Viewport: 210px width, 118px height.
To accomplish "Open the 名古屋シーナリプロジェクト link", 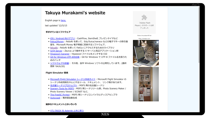I will (x=64, y=85).
